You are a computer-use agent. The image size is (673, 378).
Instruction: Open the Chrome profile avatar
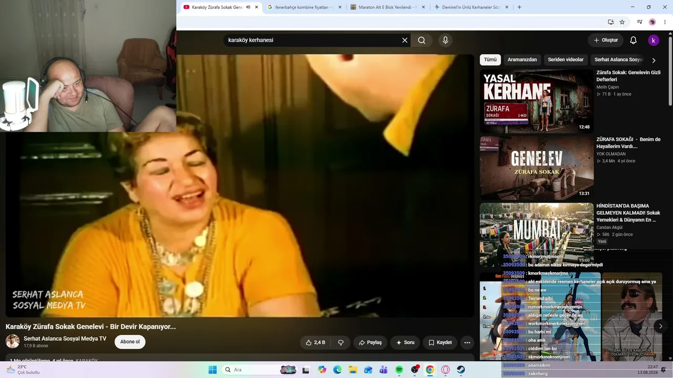652,22
